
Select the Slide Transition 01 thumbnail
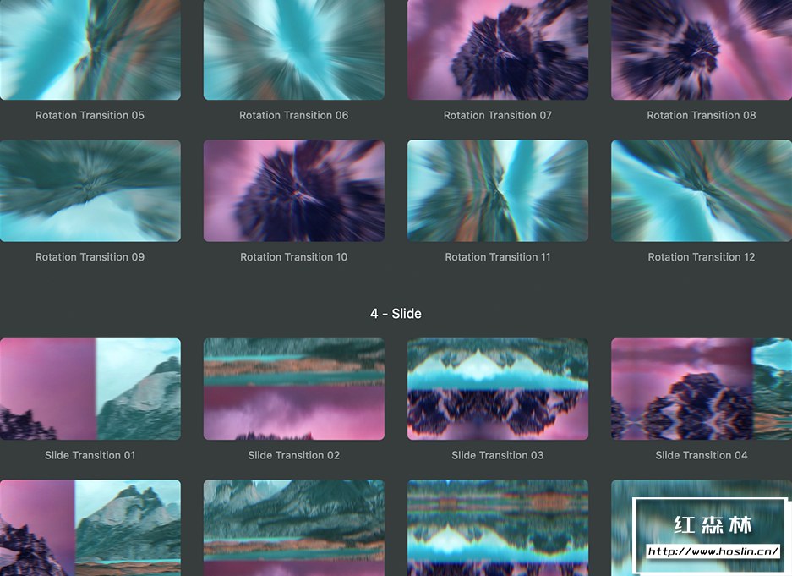90,389
